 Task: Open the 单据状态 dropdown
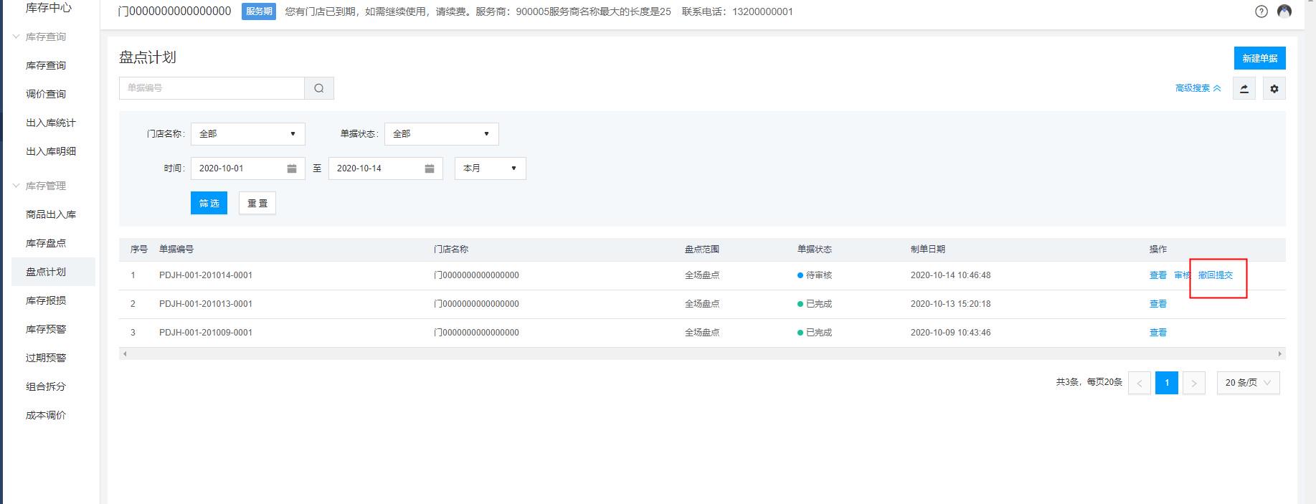[x=441, y=134]
